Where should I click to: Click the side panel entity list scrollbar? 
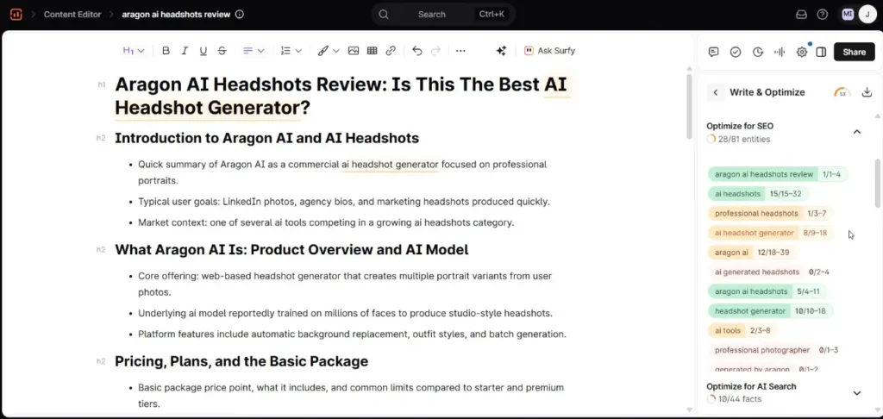click(877, 183)
